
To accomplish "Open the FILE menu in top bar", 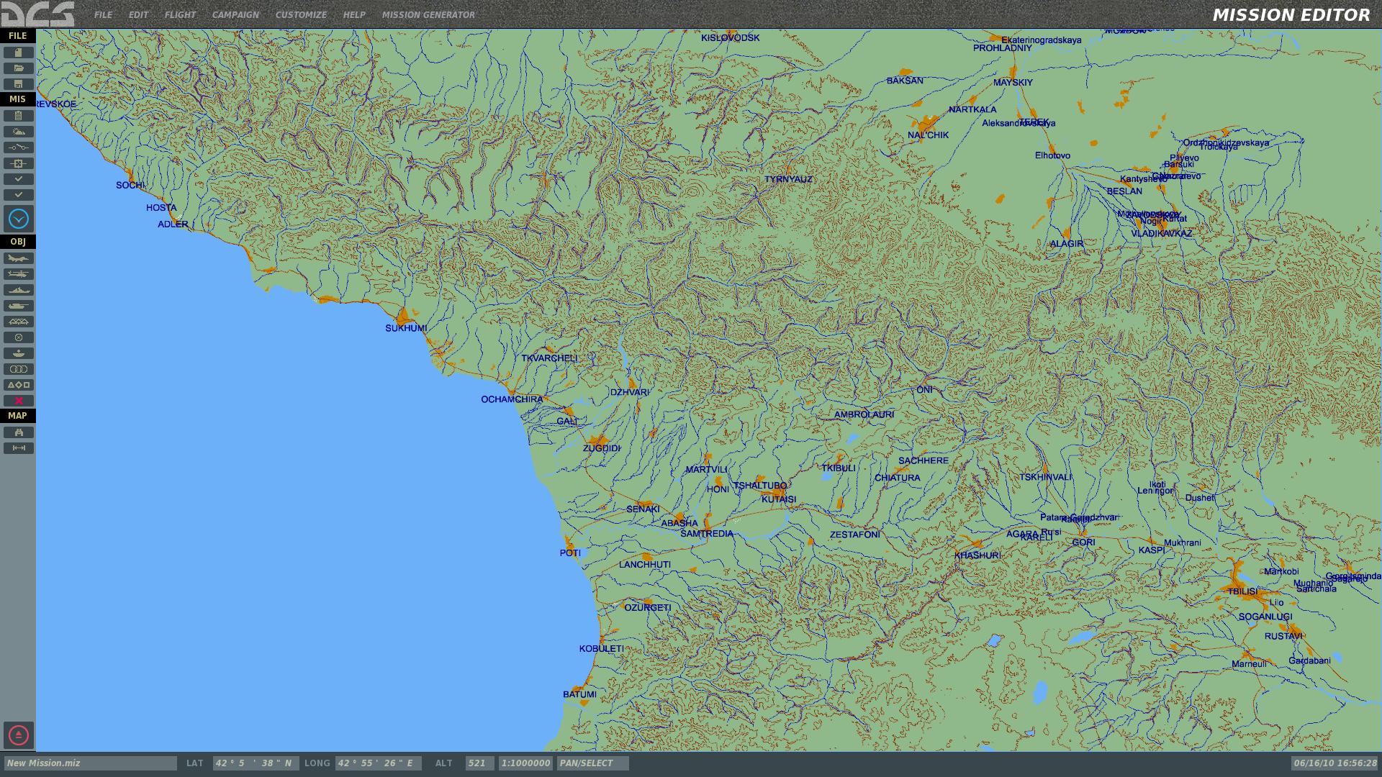I will [103, 15].
